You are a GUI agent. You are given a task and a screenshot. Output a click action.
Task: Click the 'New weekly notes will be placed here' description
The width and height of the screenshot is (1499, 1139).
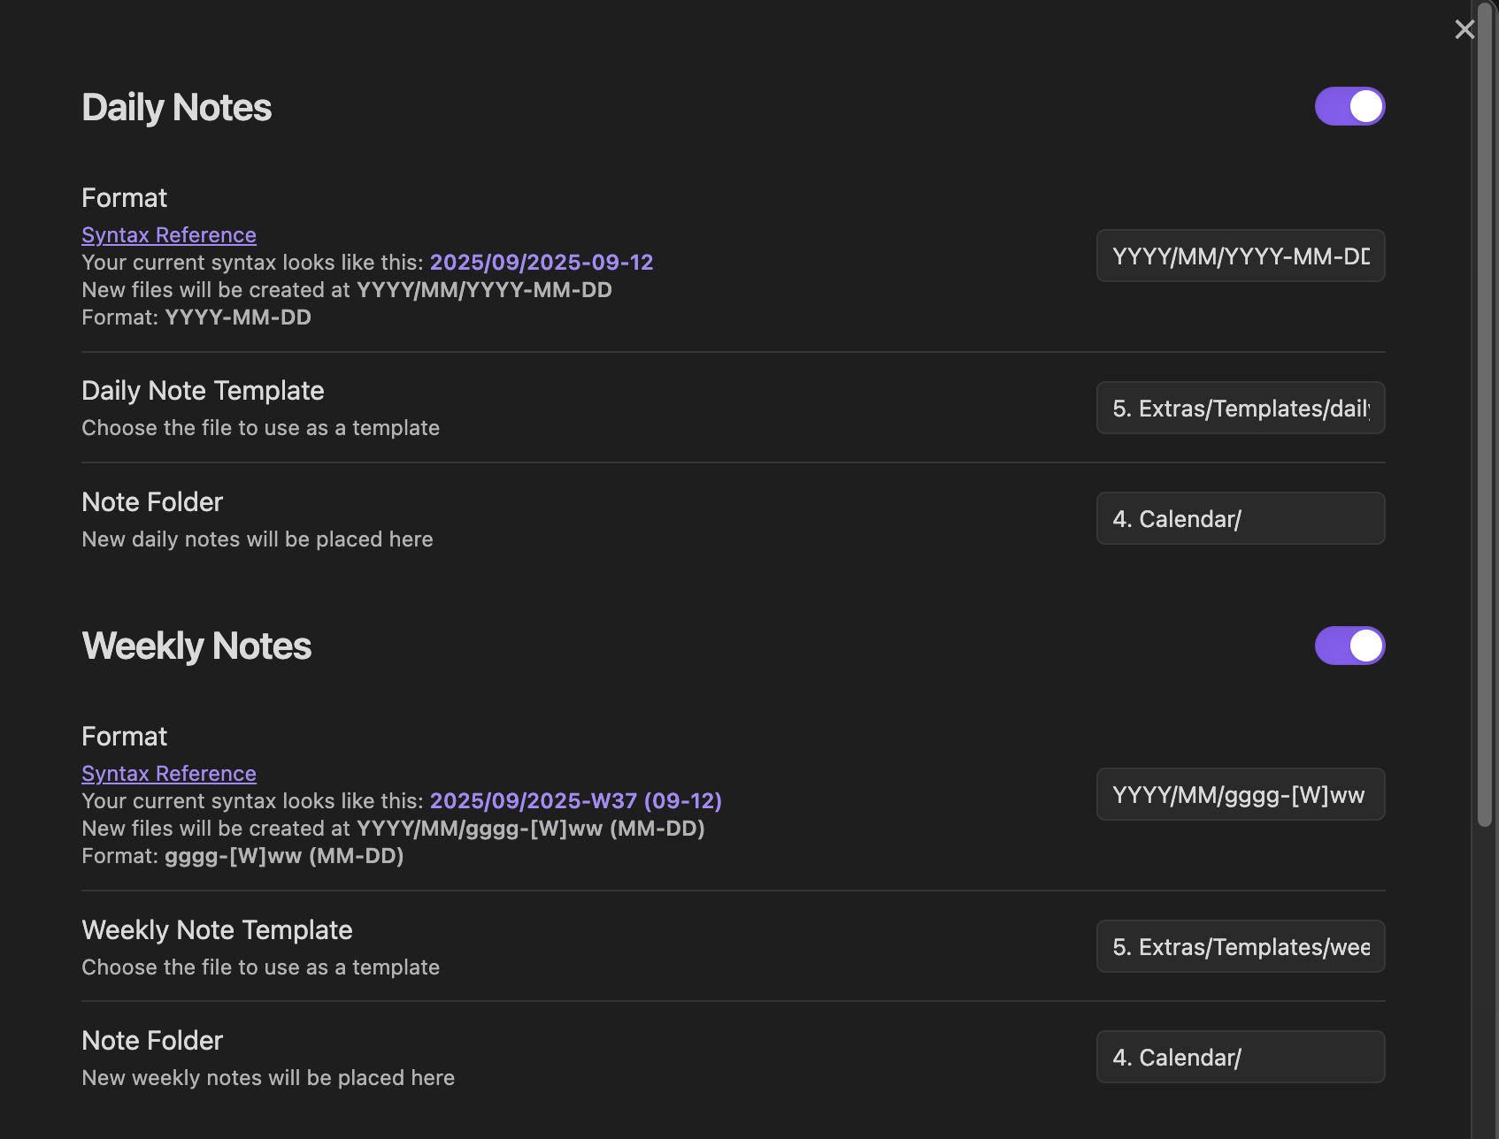pyautogui.click(x=268, y=1078)
